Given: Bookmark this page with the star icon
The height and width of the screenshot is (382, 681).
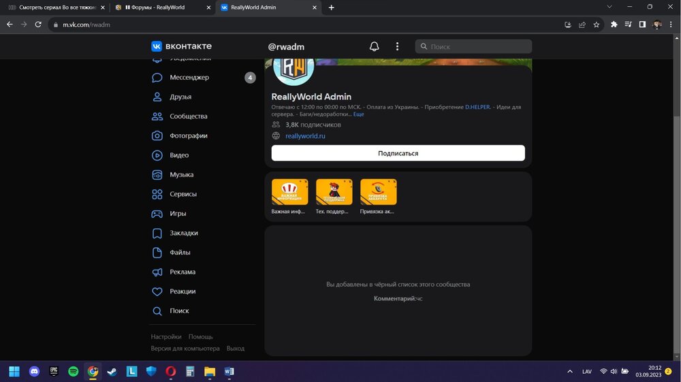Looking at the screenshot, I should point(597,25).
